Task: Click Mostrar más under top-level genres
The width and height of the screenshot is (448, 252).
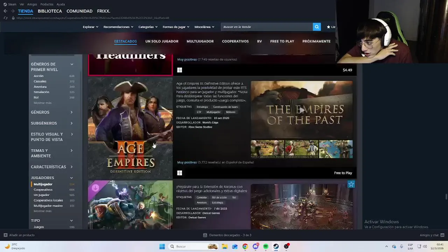Action: (x=42, y=103)
